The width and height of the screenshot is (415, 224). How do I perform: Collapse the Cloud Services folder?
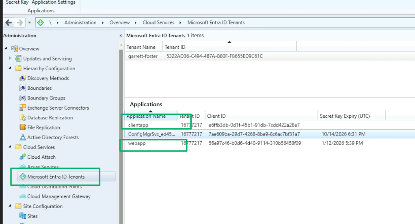[x=10, y=147]
